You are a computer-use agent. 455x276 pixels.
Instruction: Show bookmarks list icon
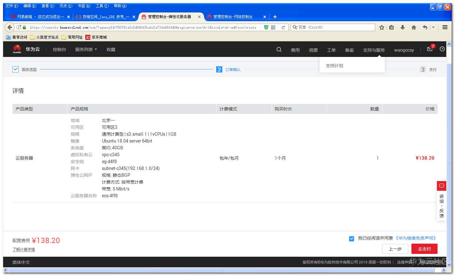(x=391, y=27)
